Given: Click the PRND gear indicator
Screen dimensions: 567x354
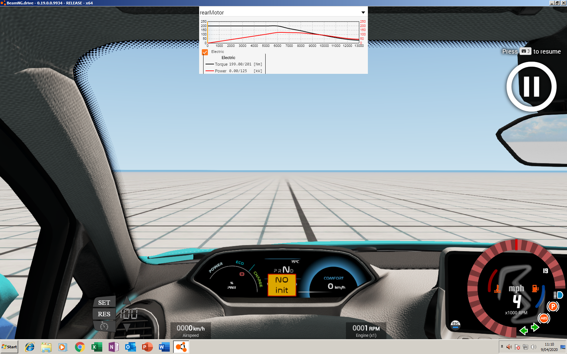Looking at the screenshot, I should (283, 270).
